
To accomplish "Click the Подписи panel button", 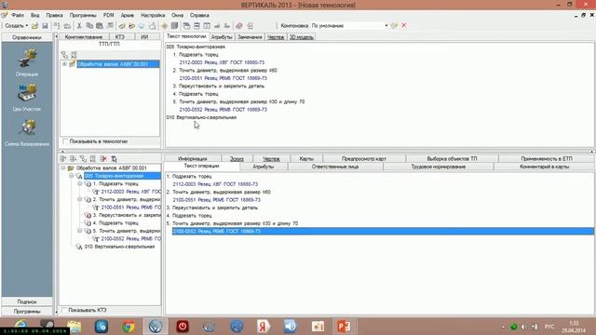I will point(27,301).
